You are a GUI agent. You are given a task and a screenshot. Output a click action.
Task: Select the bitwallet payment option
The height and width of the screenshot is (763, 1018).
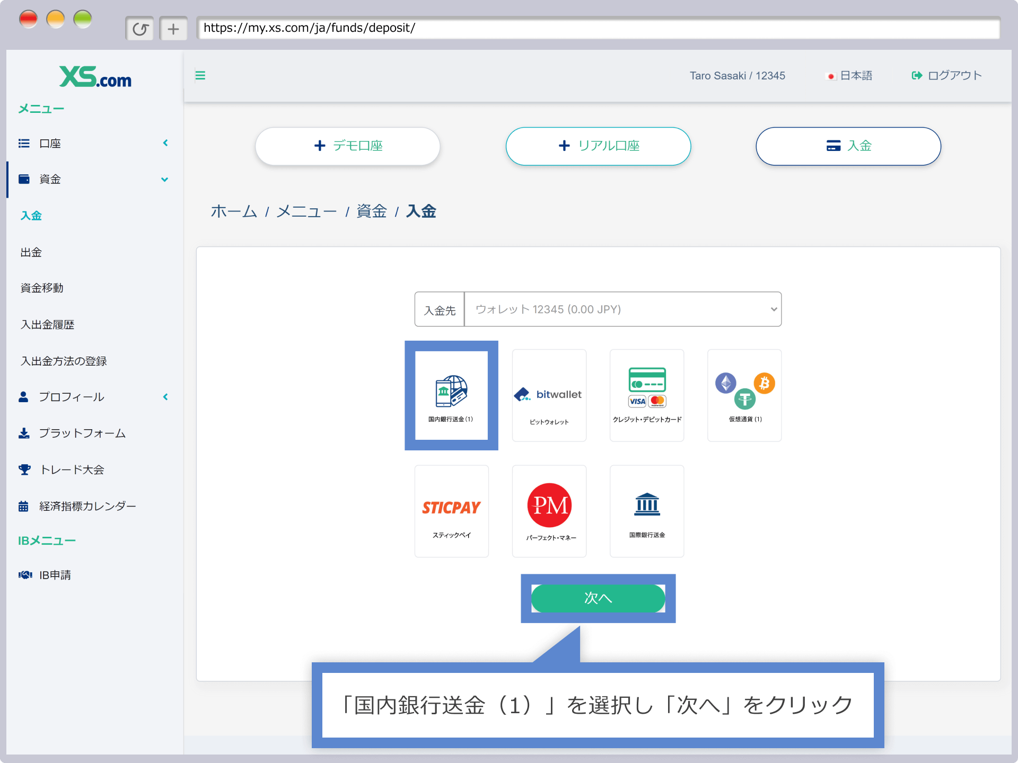549,395
